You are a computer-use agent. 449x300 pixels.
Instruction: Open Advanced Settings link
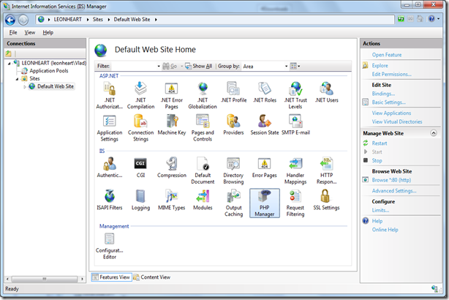[x=394, y=191]
